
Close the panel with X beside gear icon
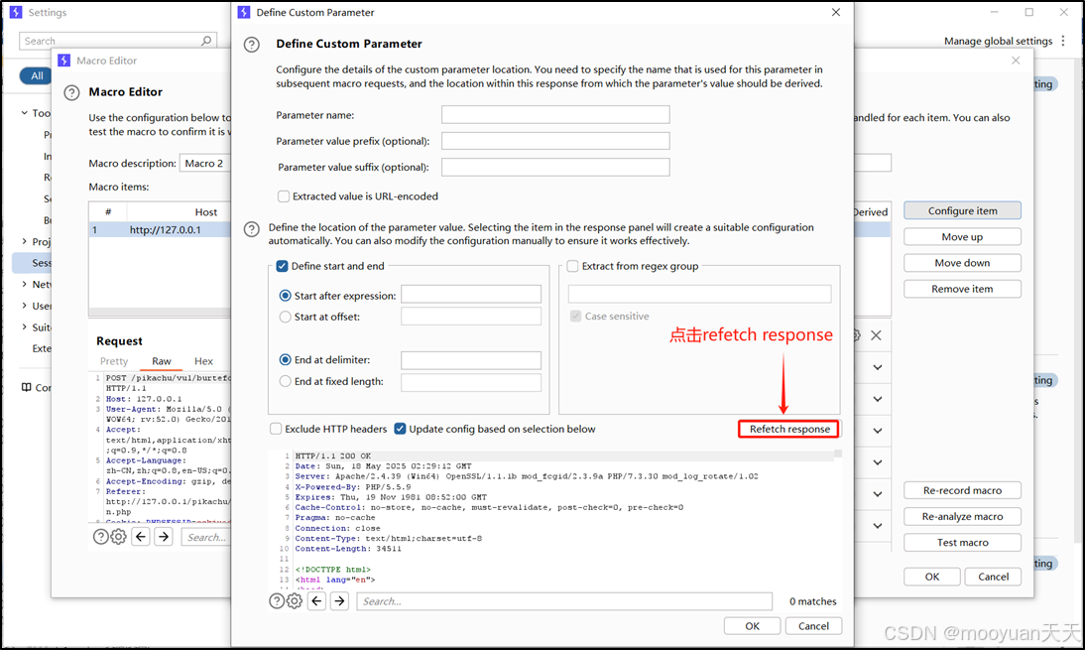coord(876,335)
